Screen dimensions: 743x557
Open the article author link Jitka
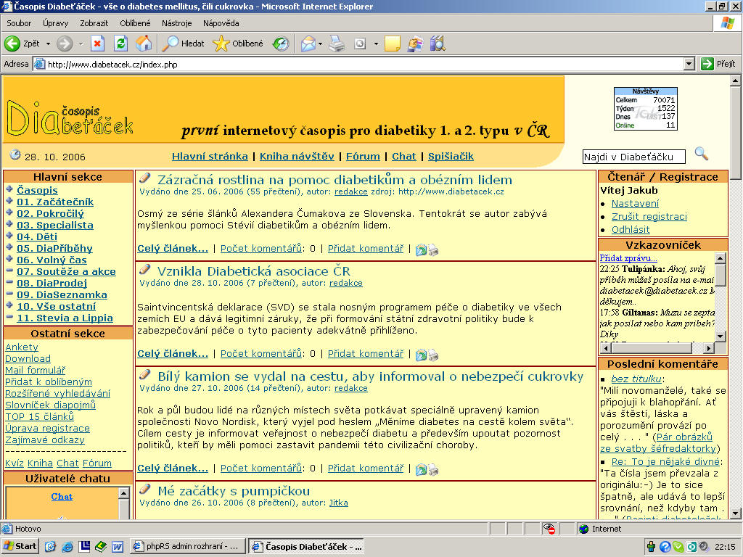338,503
